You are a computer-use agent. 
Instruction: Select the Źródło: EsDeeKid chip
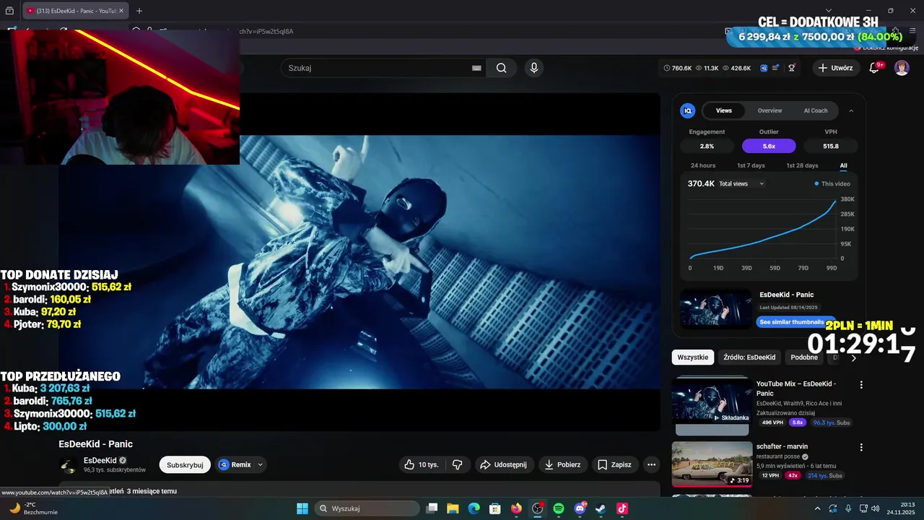[x=749, y=357]
